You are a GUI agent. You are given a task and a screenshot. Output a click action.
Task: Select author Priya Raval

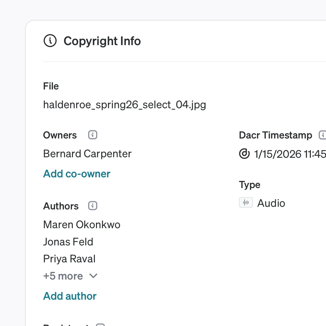pyautogui.click(x=69, y=259)
